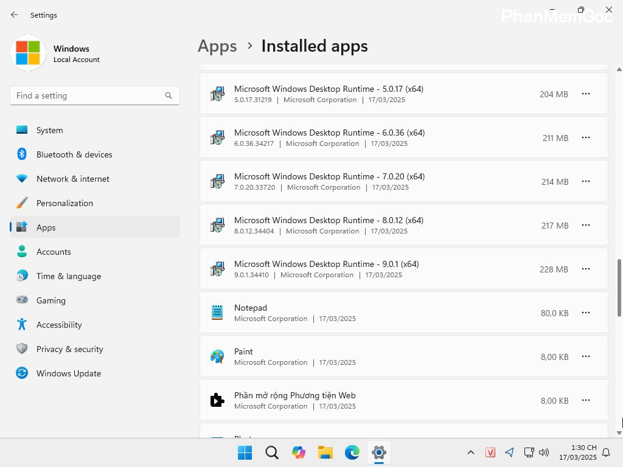Expand options for Desktop Runtime 9.0.1
This screenshot has width=623, height=467.
(x=585, y=269)
